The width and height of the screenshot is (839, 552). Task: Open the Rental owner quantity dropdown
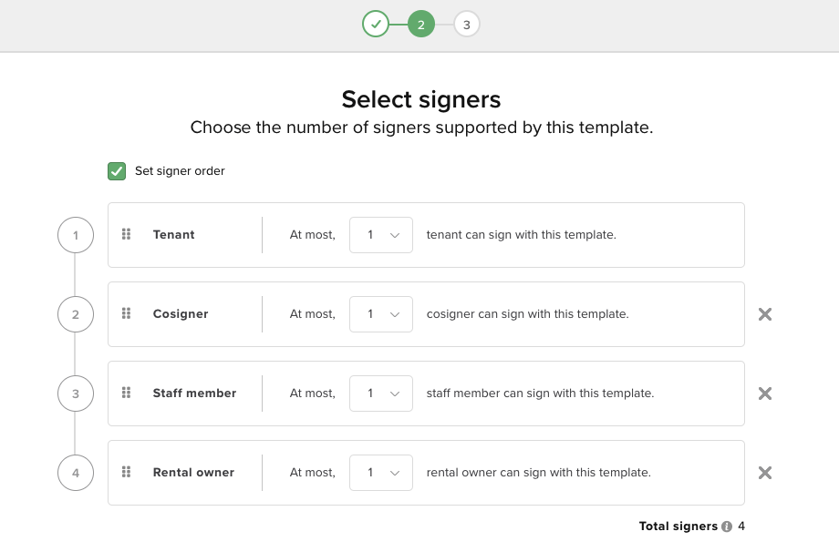click(381, 473)
